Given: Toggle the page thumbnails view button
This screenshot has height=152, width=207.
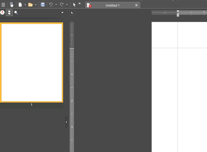Looking at the screenshot, I should click(9, 13).
